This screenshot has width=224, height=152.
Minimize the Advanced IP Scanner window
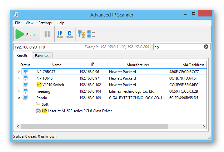[x=185, y=14]
